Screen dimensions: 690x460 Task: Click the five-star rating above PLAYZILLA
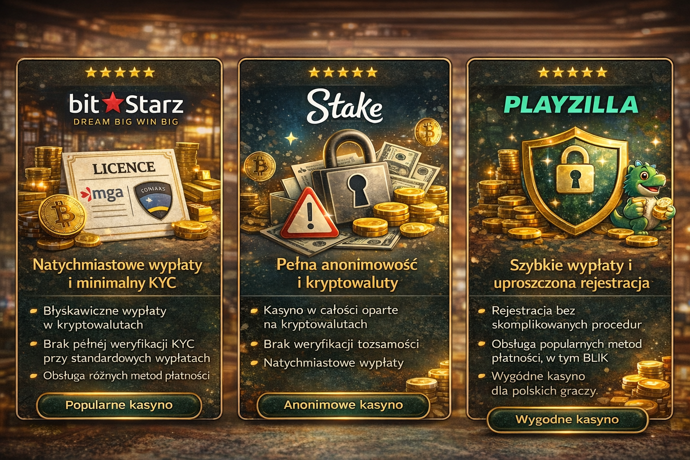tap(572, 72)
